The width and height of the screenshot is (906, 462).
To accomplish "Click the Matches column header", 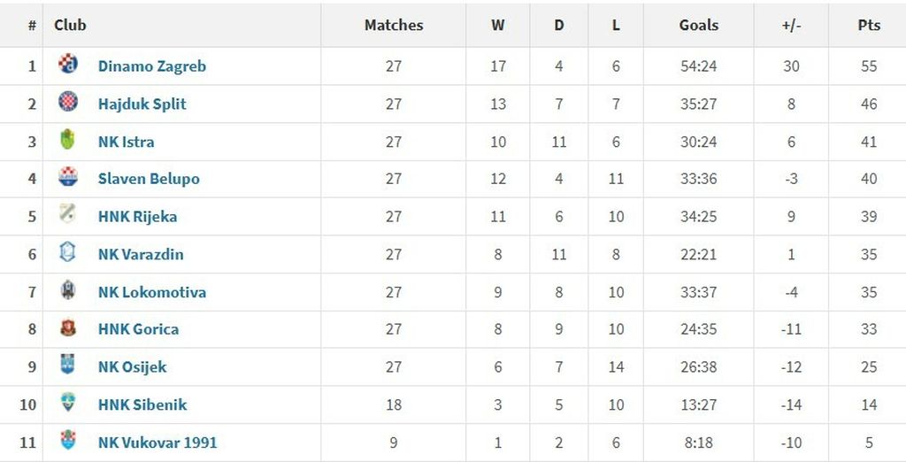I will [x=394, y=25].
